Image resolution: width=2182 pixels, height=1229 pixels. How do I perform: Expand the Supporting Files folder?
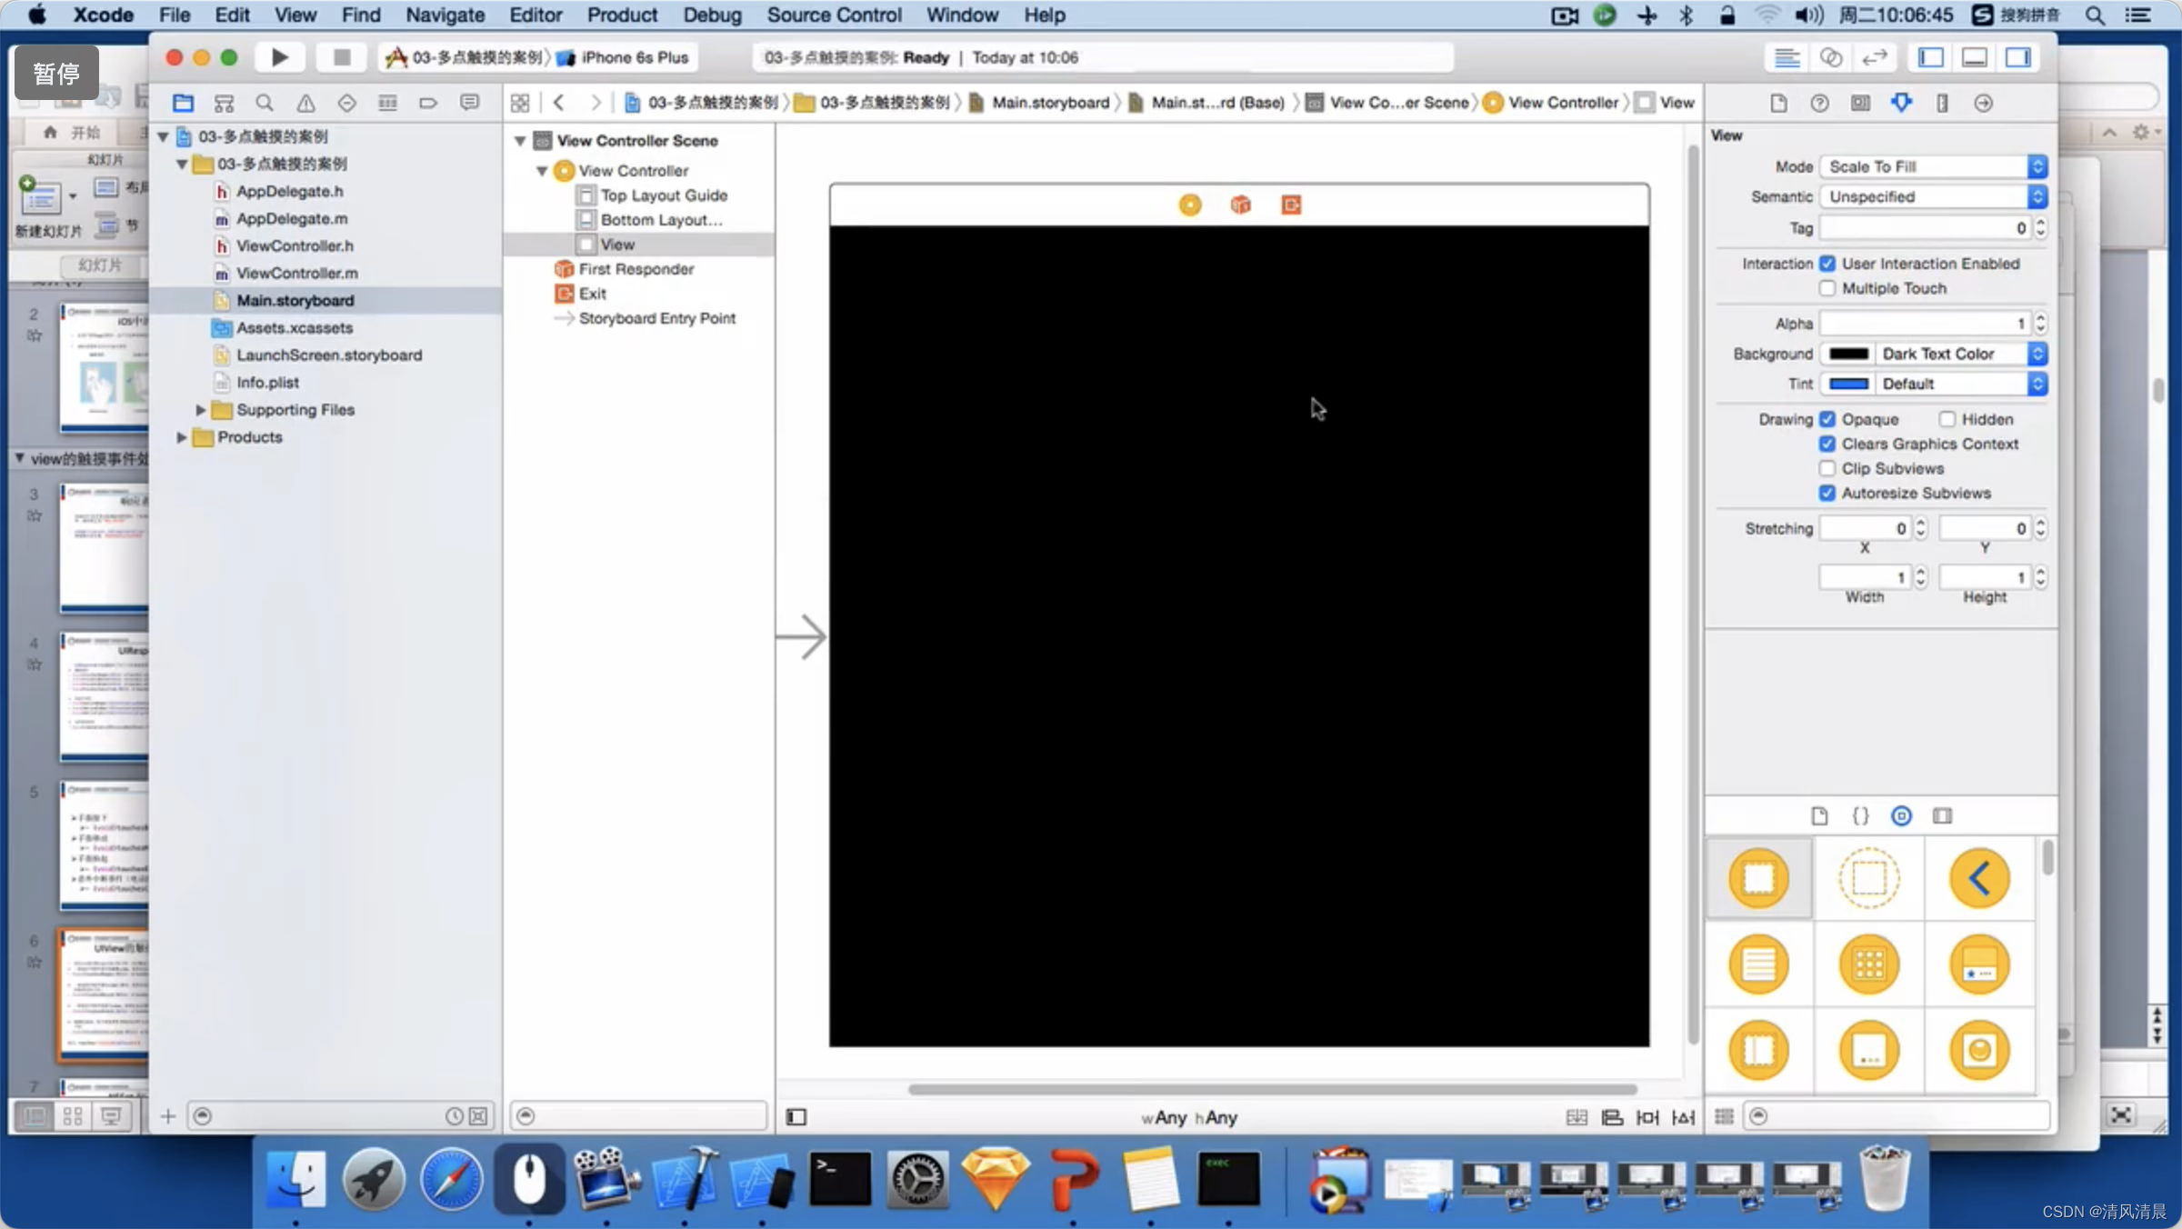[x=201, y=410]
